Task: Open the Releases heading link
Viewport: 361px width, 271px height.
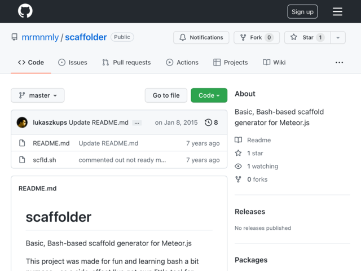Action: (x=250, y=212)
